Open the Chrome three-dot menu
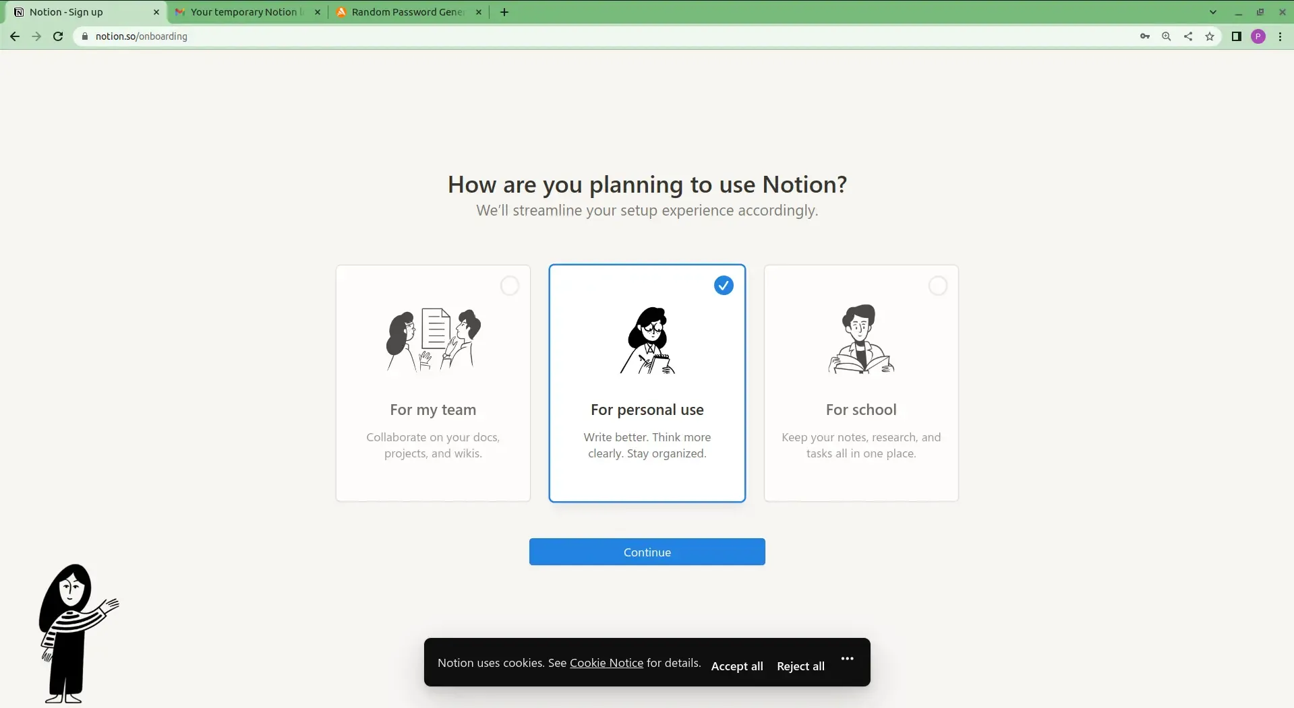Screen dimensions: 1294x708 [x=1280, y=36]
